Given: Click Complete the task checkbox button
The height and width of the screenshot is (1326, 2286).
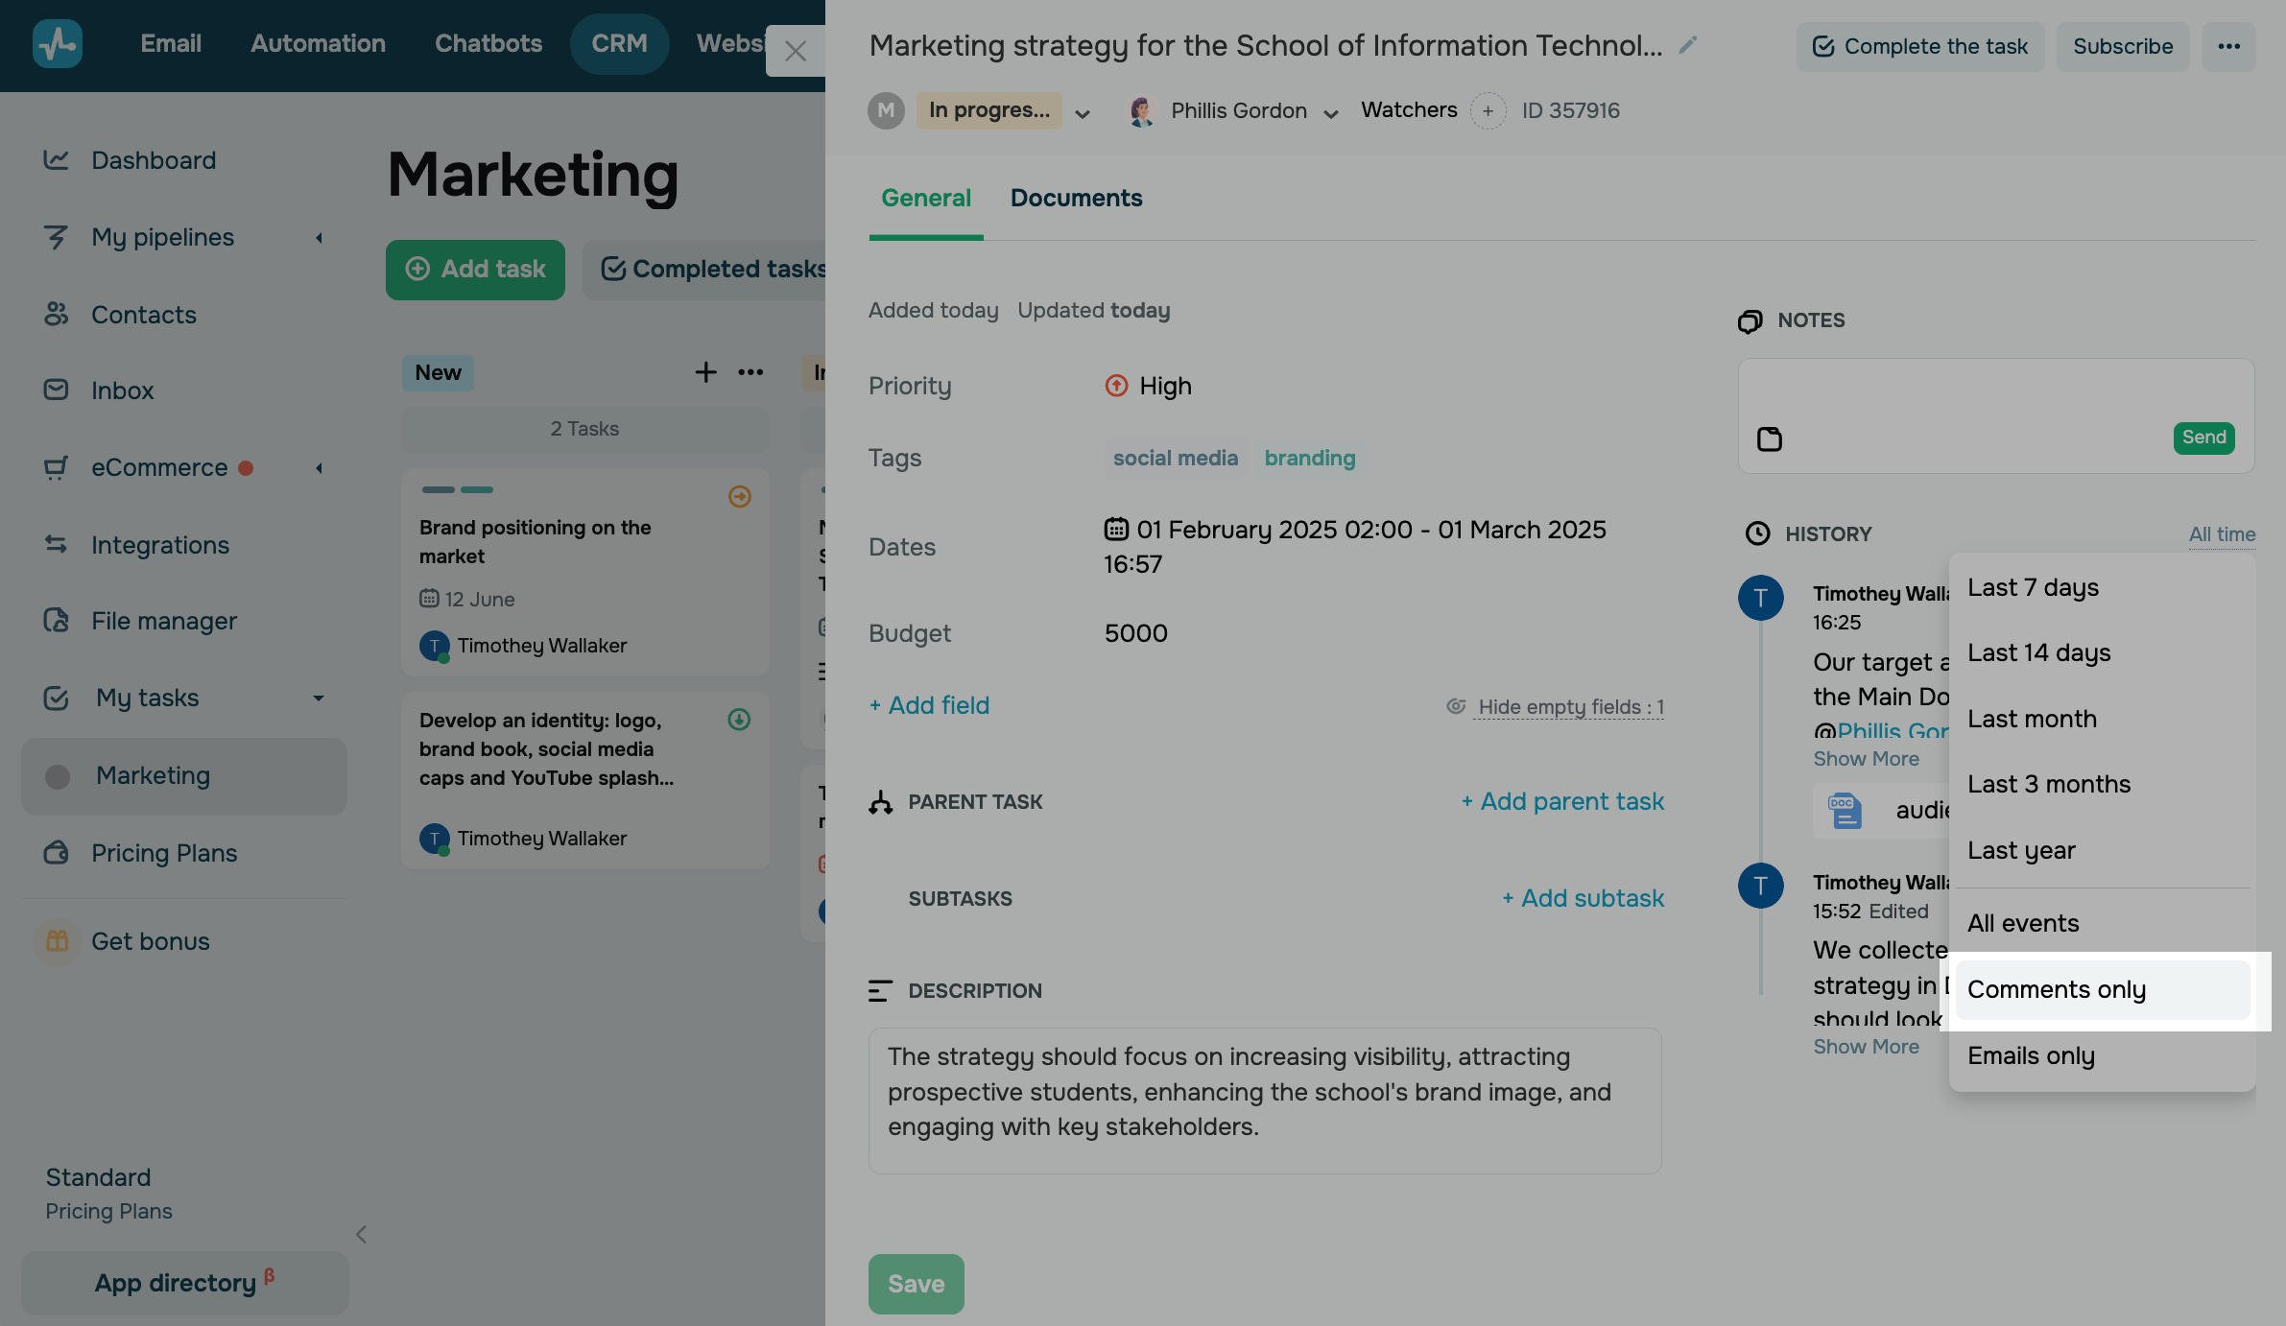Looking at the screenshot, I should 1919,46.
